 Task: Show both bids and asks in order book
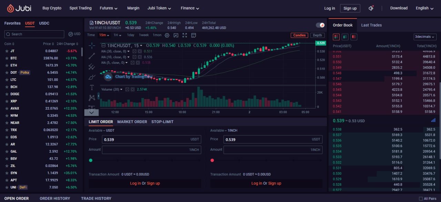coord(337,37)
